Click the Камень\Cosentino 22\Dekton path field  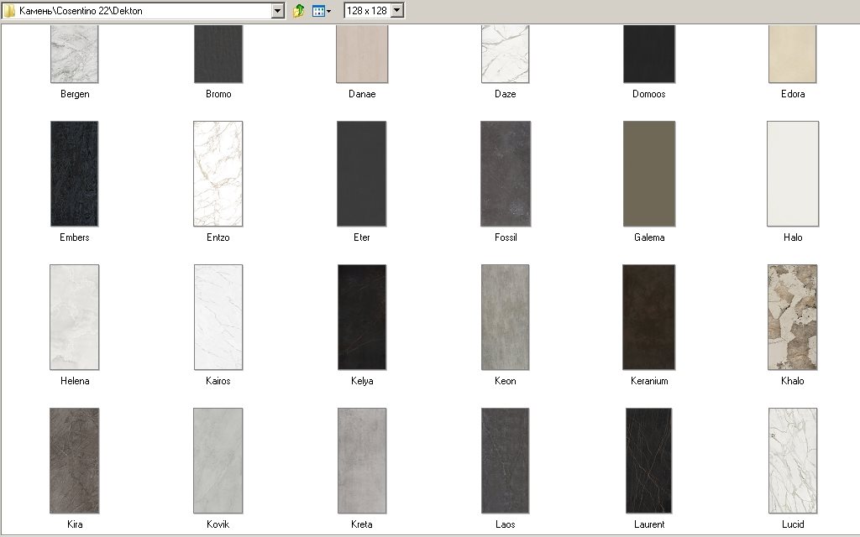pyautogui.click(x=143, y=10)
